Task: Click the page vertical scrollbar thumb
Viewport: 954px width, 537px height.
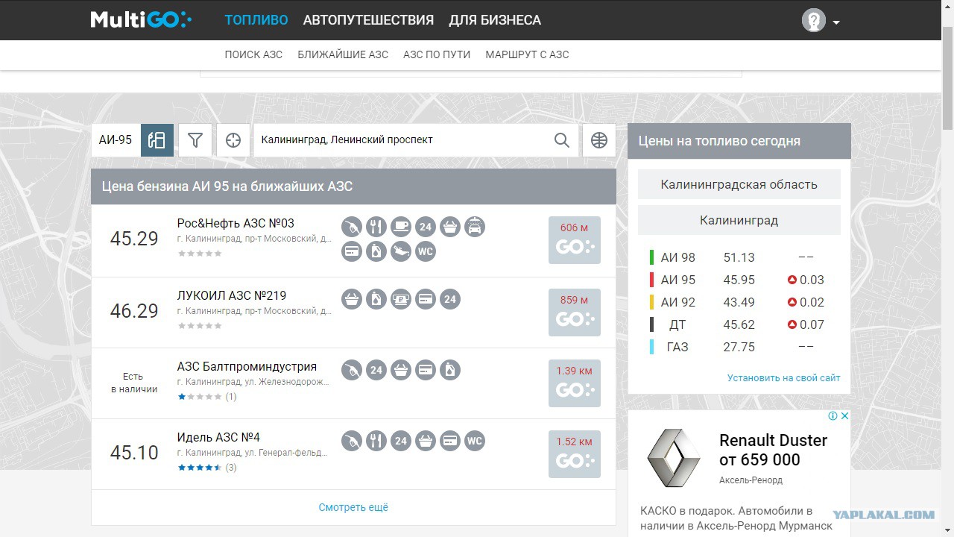Action: click(x=947, y=78)
